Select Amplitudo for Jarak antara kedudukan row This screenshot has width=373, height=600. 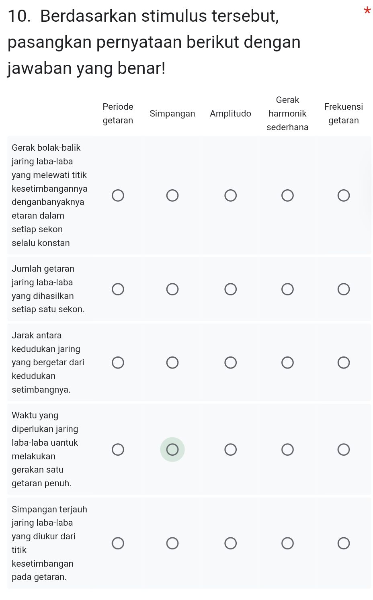(x=231, y=362)
